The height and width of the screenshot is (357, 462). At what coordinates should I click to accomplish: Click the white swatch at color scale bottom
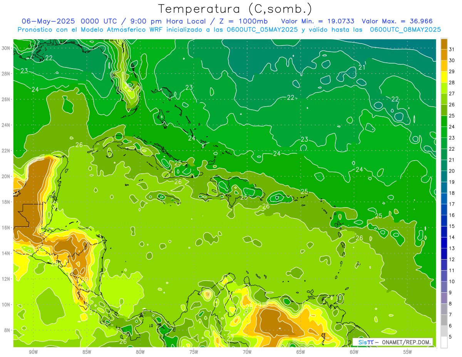(x=444, y=342)
